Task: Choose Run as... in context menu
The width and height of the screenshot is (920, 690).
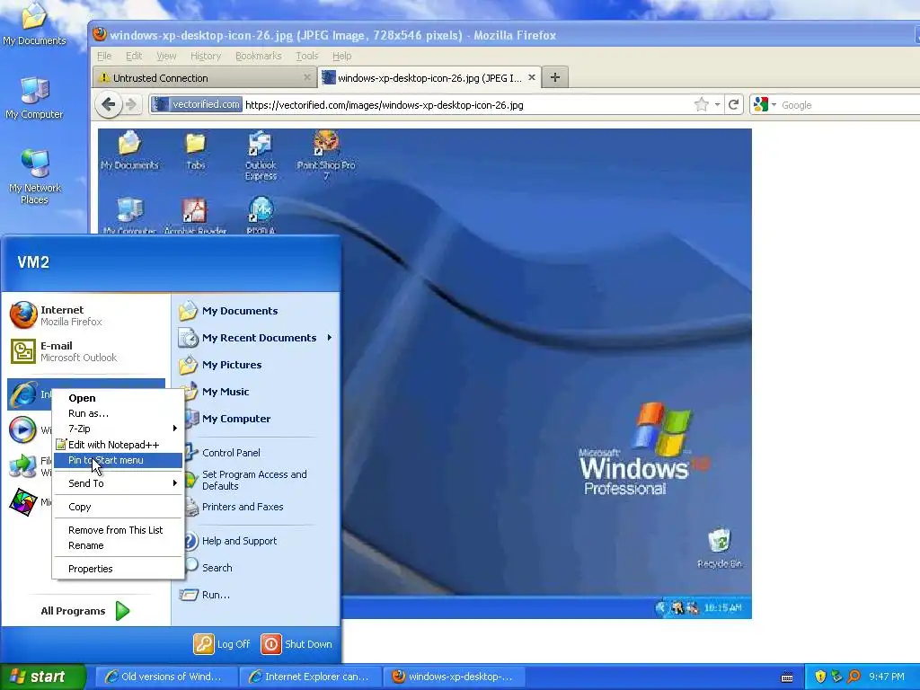Action: pyautogui.click(x=118, y=413)
